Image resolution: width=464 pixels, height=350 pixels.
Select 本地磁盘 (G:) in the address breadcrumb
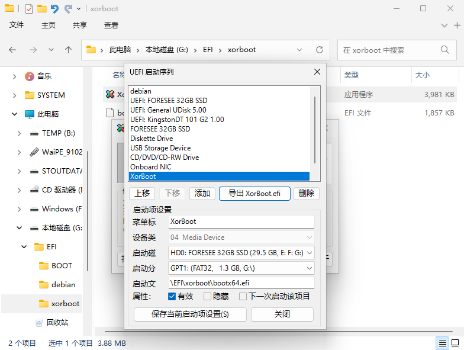pyautogui.click(x=167, y=50)
